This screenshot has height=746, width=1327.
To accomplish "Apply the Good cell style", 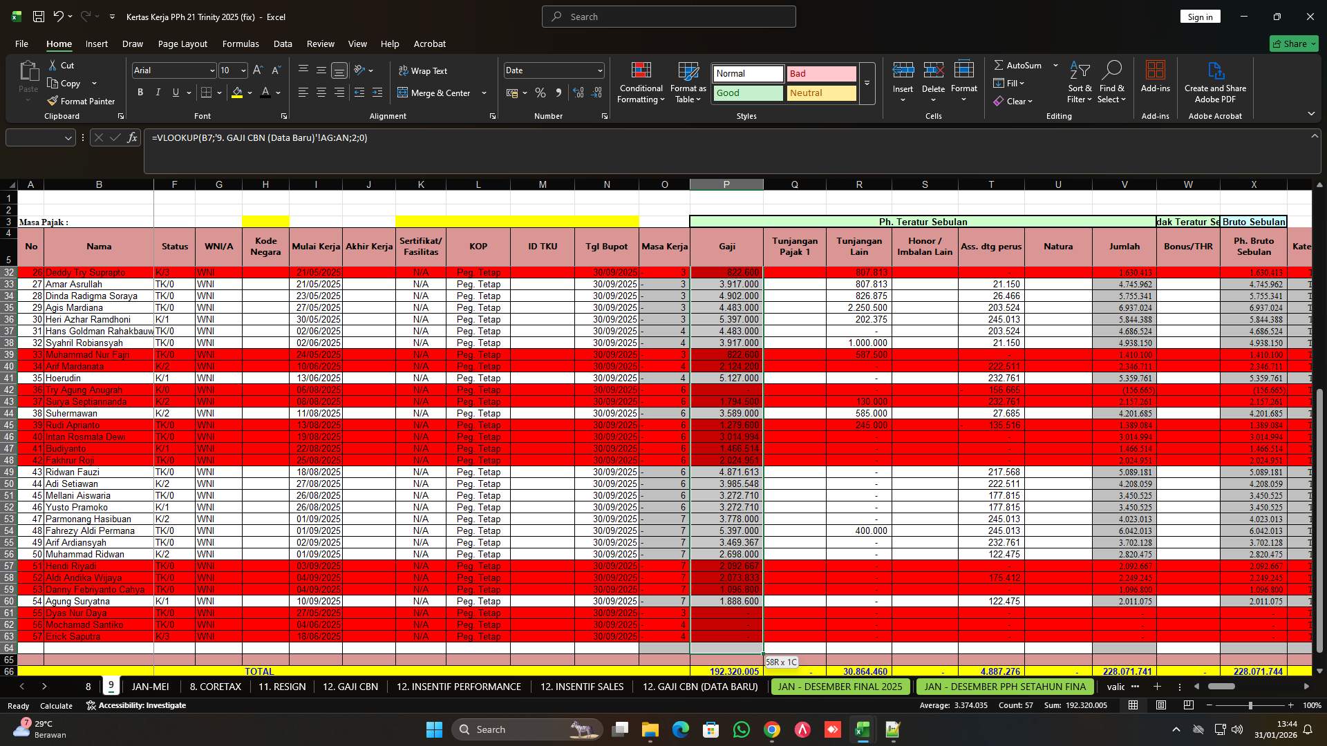I will [x=747, y=93].
